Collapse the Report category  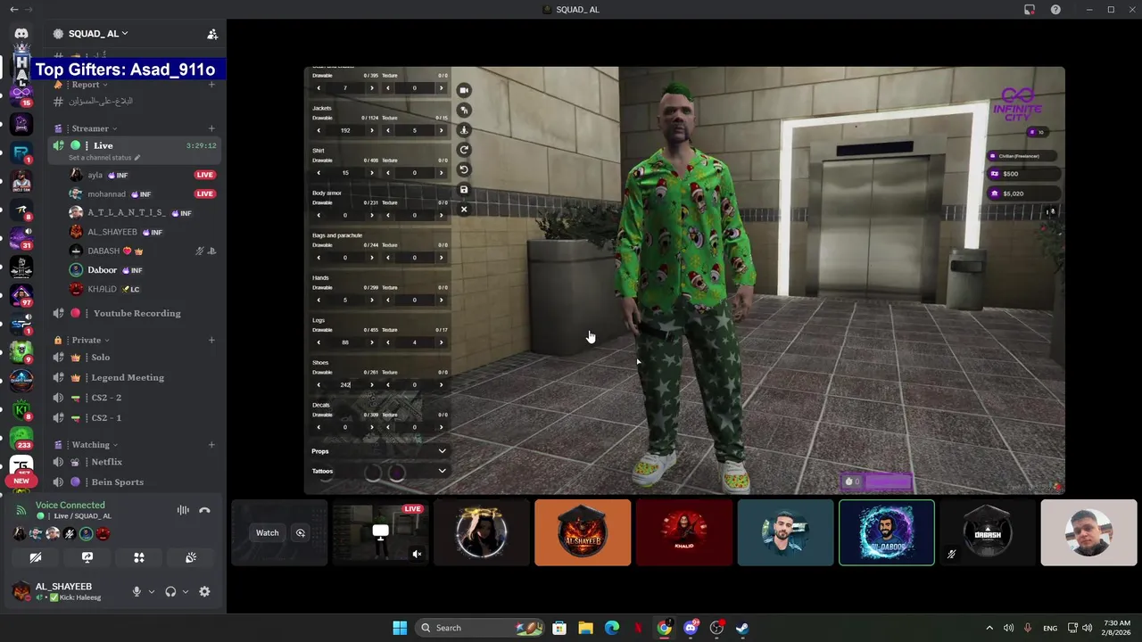pyautogui.click(x=90, y=85)
